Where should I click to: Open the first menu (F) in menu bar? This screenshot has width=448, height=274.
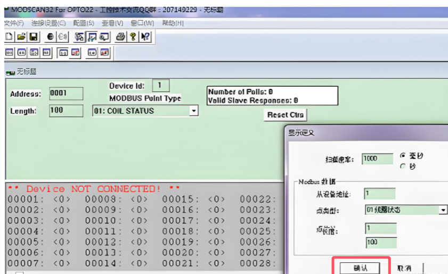pyautogui.click(x=14, y=23)
